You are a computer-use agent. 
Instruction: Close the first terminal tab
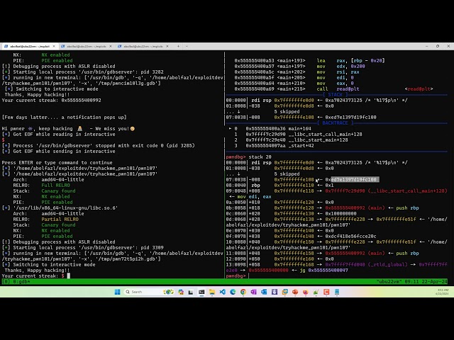[54, 46]
